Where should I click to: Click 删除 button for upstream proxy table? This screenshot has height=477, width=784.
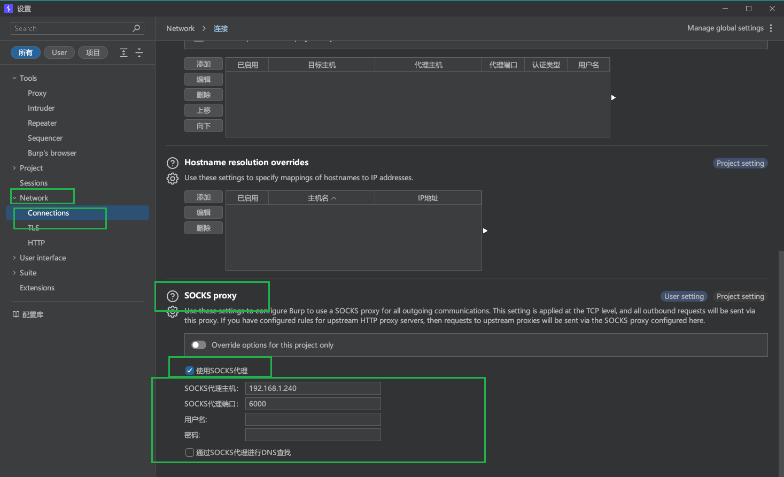click(204, 95)
